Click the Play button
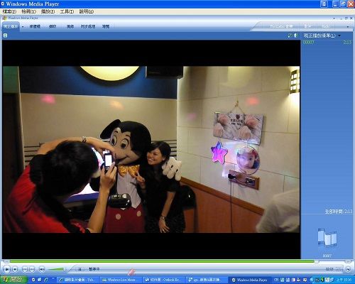The height and width of the screenshot is (284, 355). [x=7, y=269]
